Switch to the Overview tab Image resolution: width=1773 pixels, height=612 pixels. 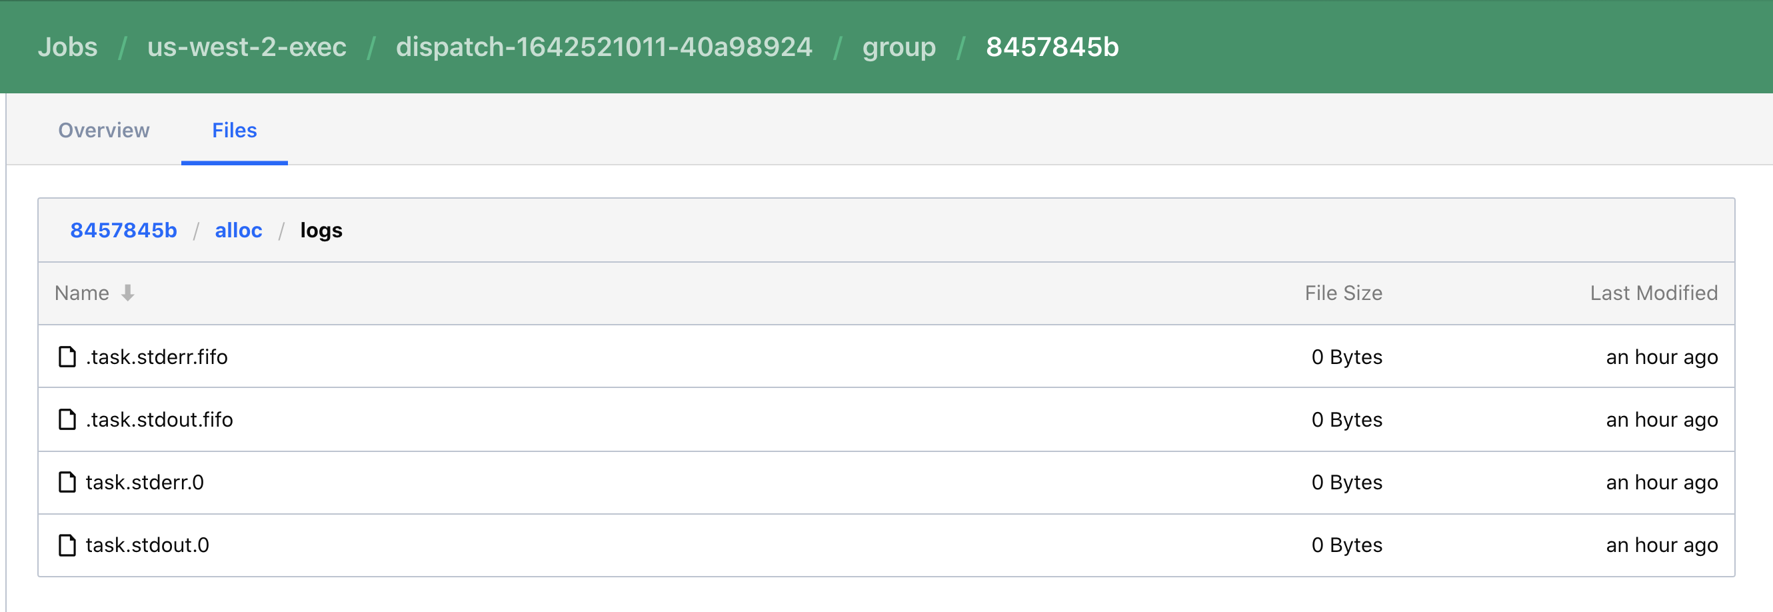pyautogui.click(x=103, y=130)
